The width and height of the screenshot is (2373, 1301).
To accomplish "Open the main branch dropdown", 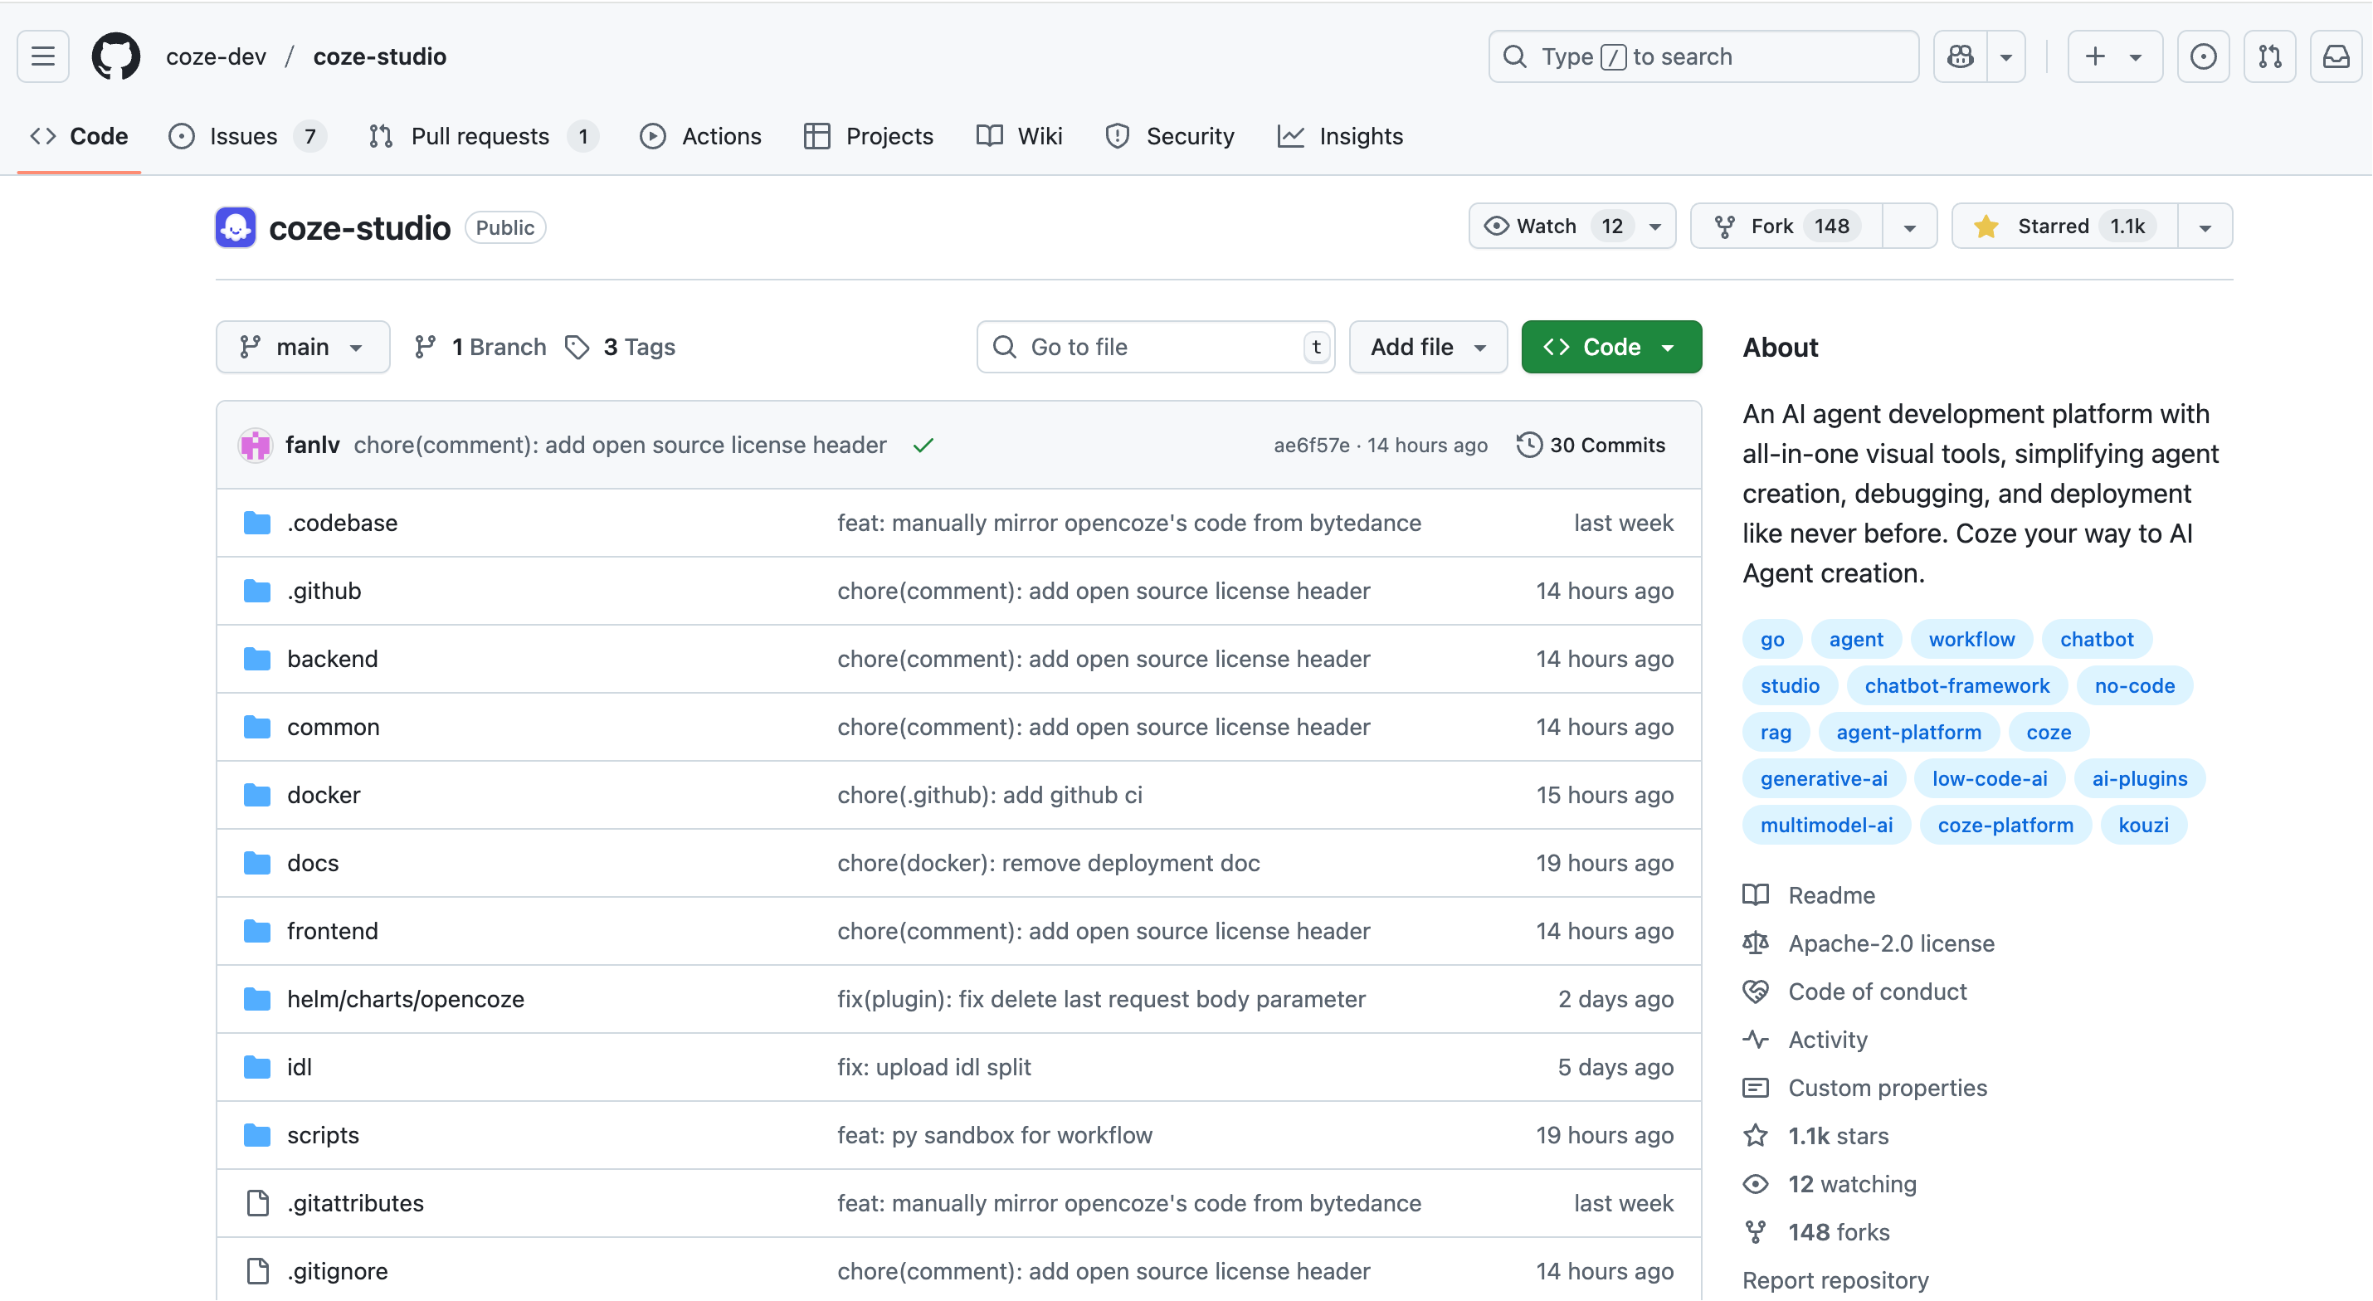I will (x=302, y=347).
